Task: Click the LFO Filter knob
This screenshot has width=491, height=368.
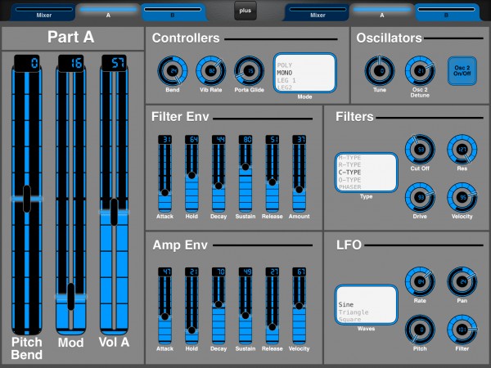Action: point(462,330)
